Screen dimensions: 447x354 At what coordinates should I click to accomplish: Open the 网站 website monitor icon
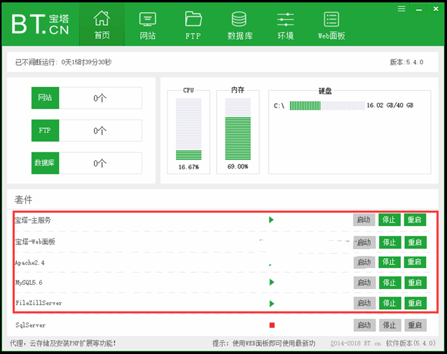(148, 24)
